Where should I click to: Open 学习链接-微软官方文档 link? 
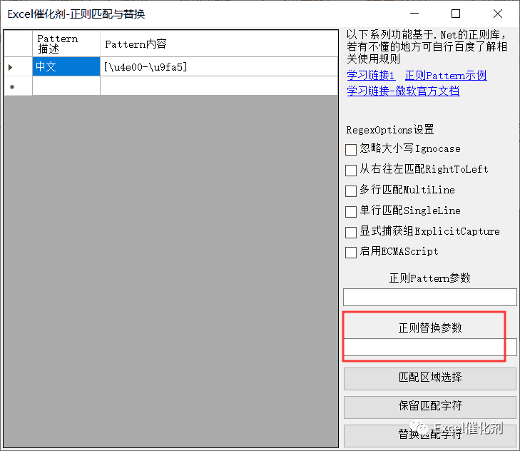click(x=403, y=91)
